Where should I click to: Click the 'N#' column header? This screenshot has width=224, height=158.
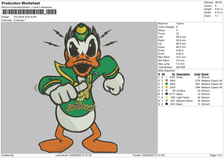(x=163, y=74)
